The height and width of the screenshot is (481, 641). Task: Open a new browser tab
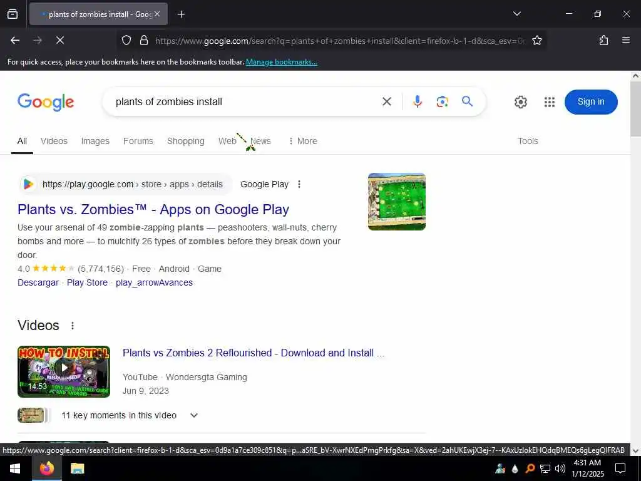point(181,14)
